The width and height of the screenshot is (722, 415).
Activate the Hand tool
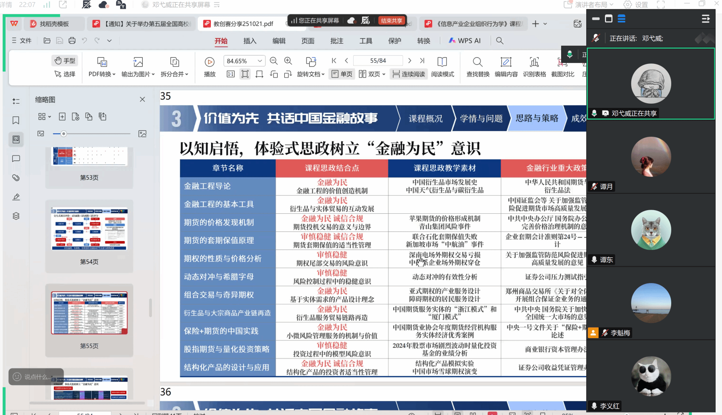click(65, 61)
